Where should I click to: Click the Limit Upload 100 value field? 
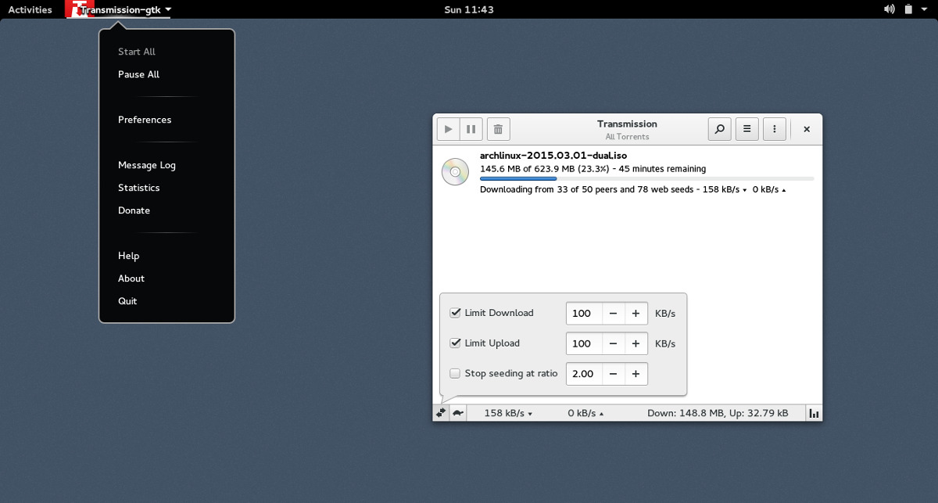coord(584,343)
